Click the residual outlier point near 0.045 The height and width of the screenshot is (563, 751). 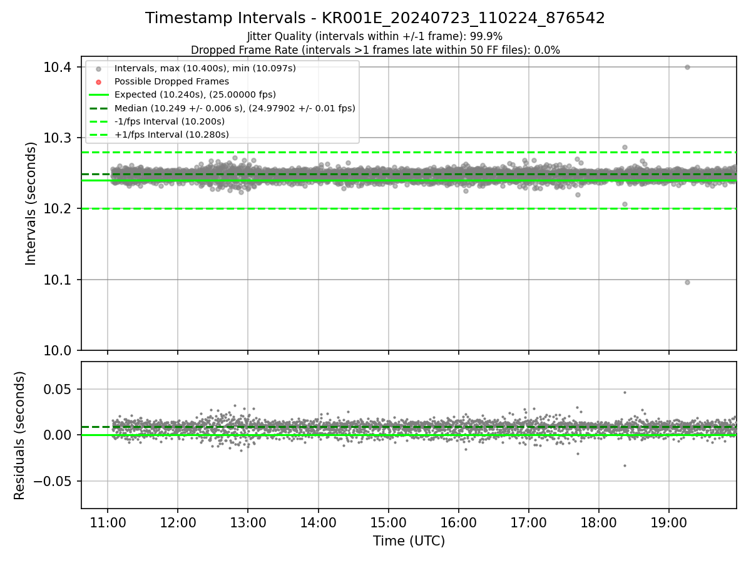coord(625,393)
